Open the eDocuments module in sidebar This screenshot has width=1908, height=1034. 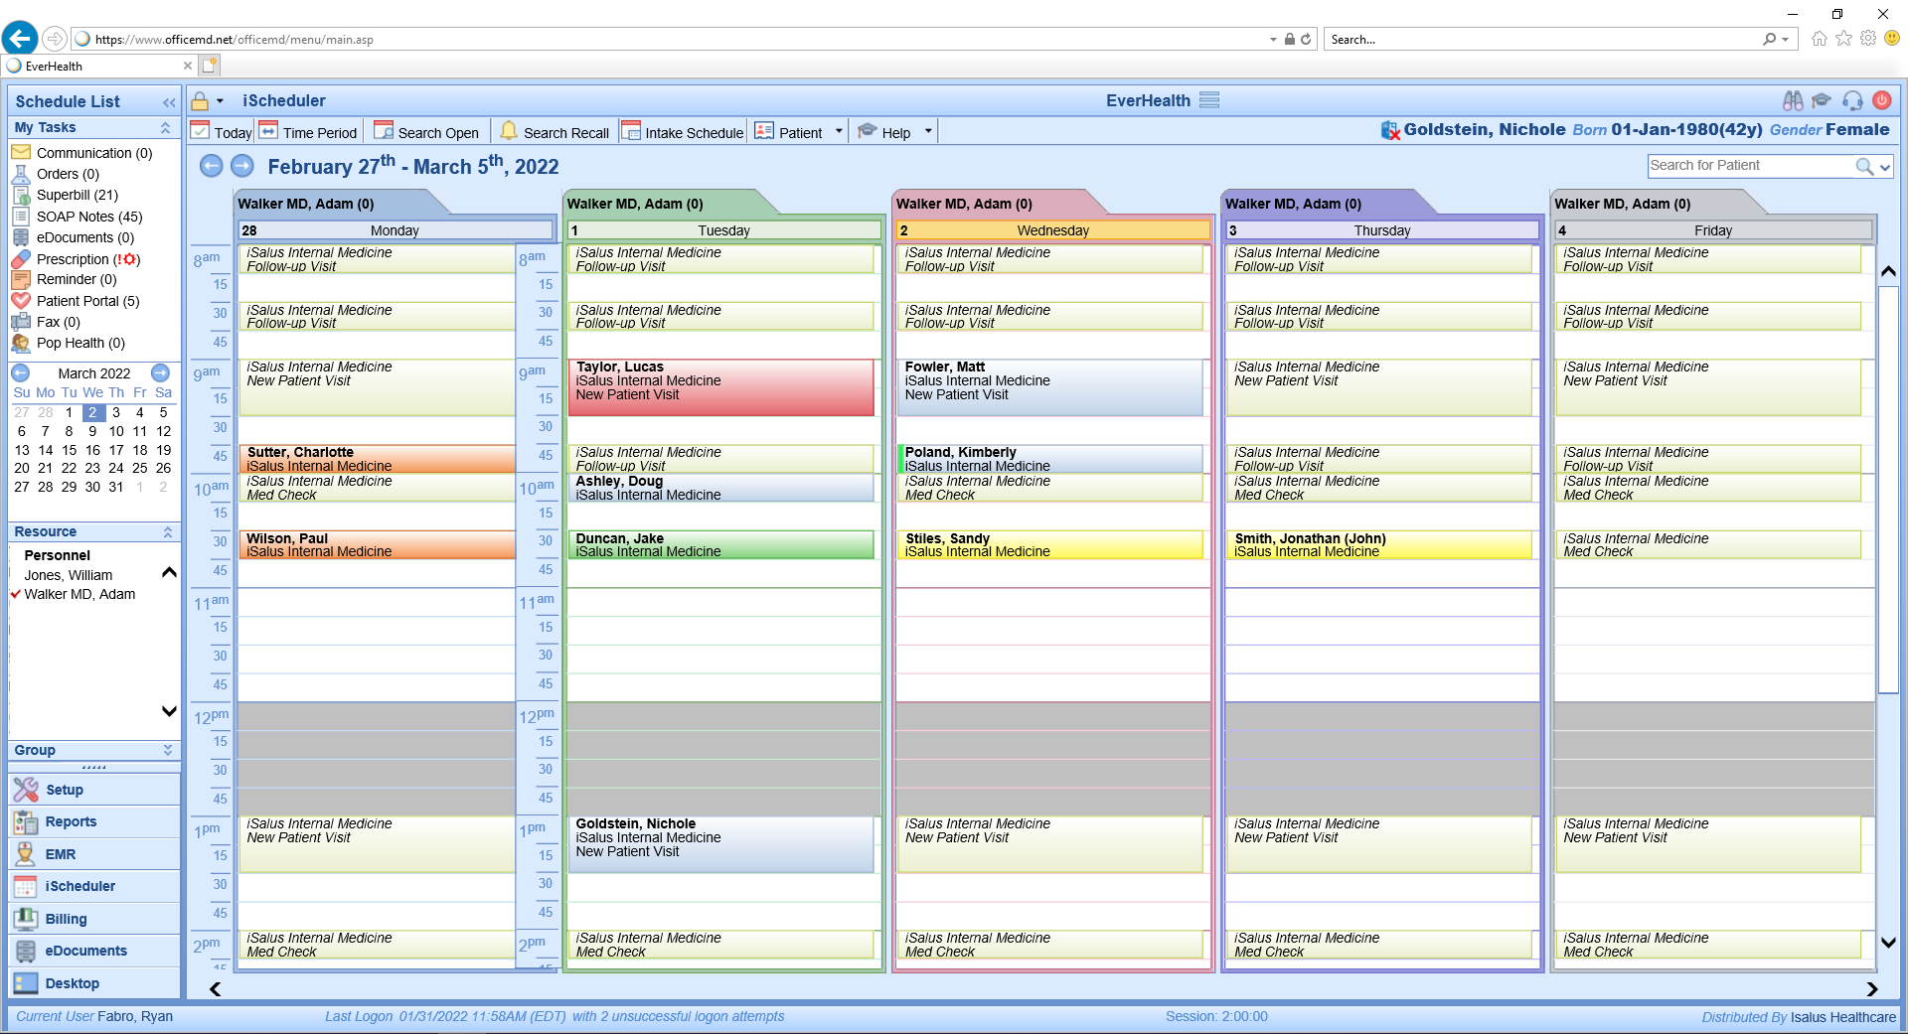(94, 951)
